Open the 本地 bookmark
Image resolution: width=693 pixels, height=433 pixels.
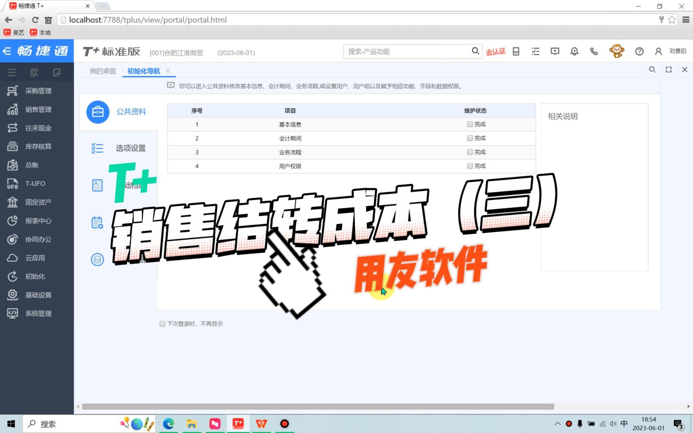pos(40,32)
